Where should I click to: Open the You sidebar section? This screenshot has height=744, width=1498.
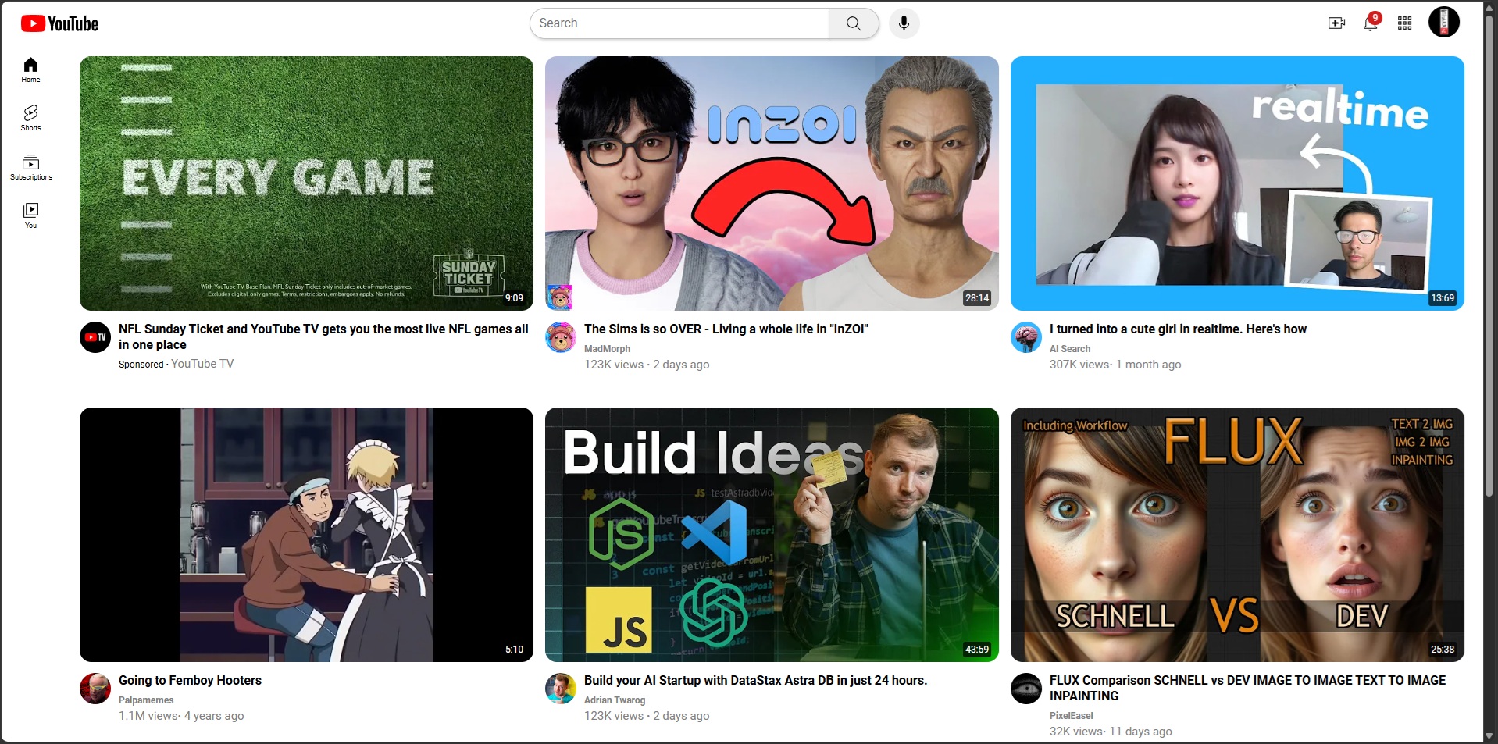coord(30,215)
